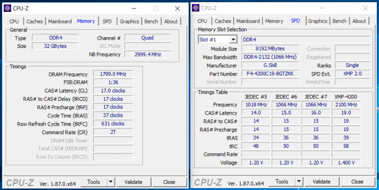
Task: Click DRAM Frequency value 1799.0 MHz
Action: tap(113, 74)
